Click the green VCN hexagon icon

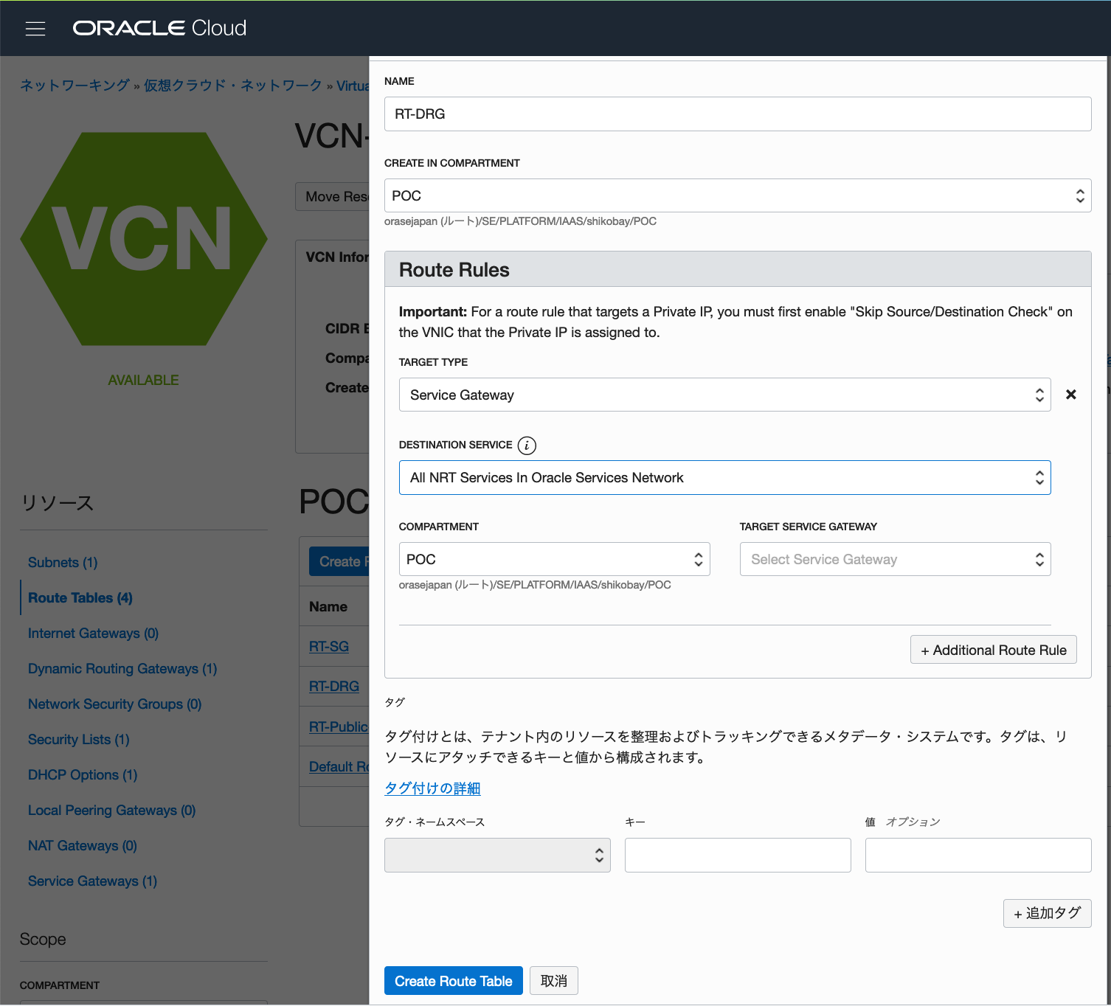[x=144, y=239]
